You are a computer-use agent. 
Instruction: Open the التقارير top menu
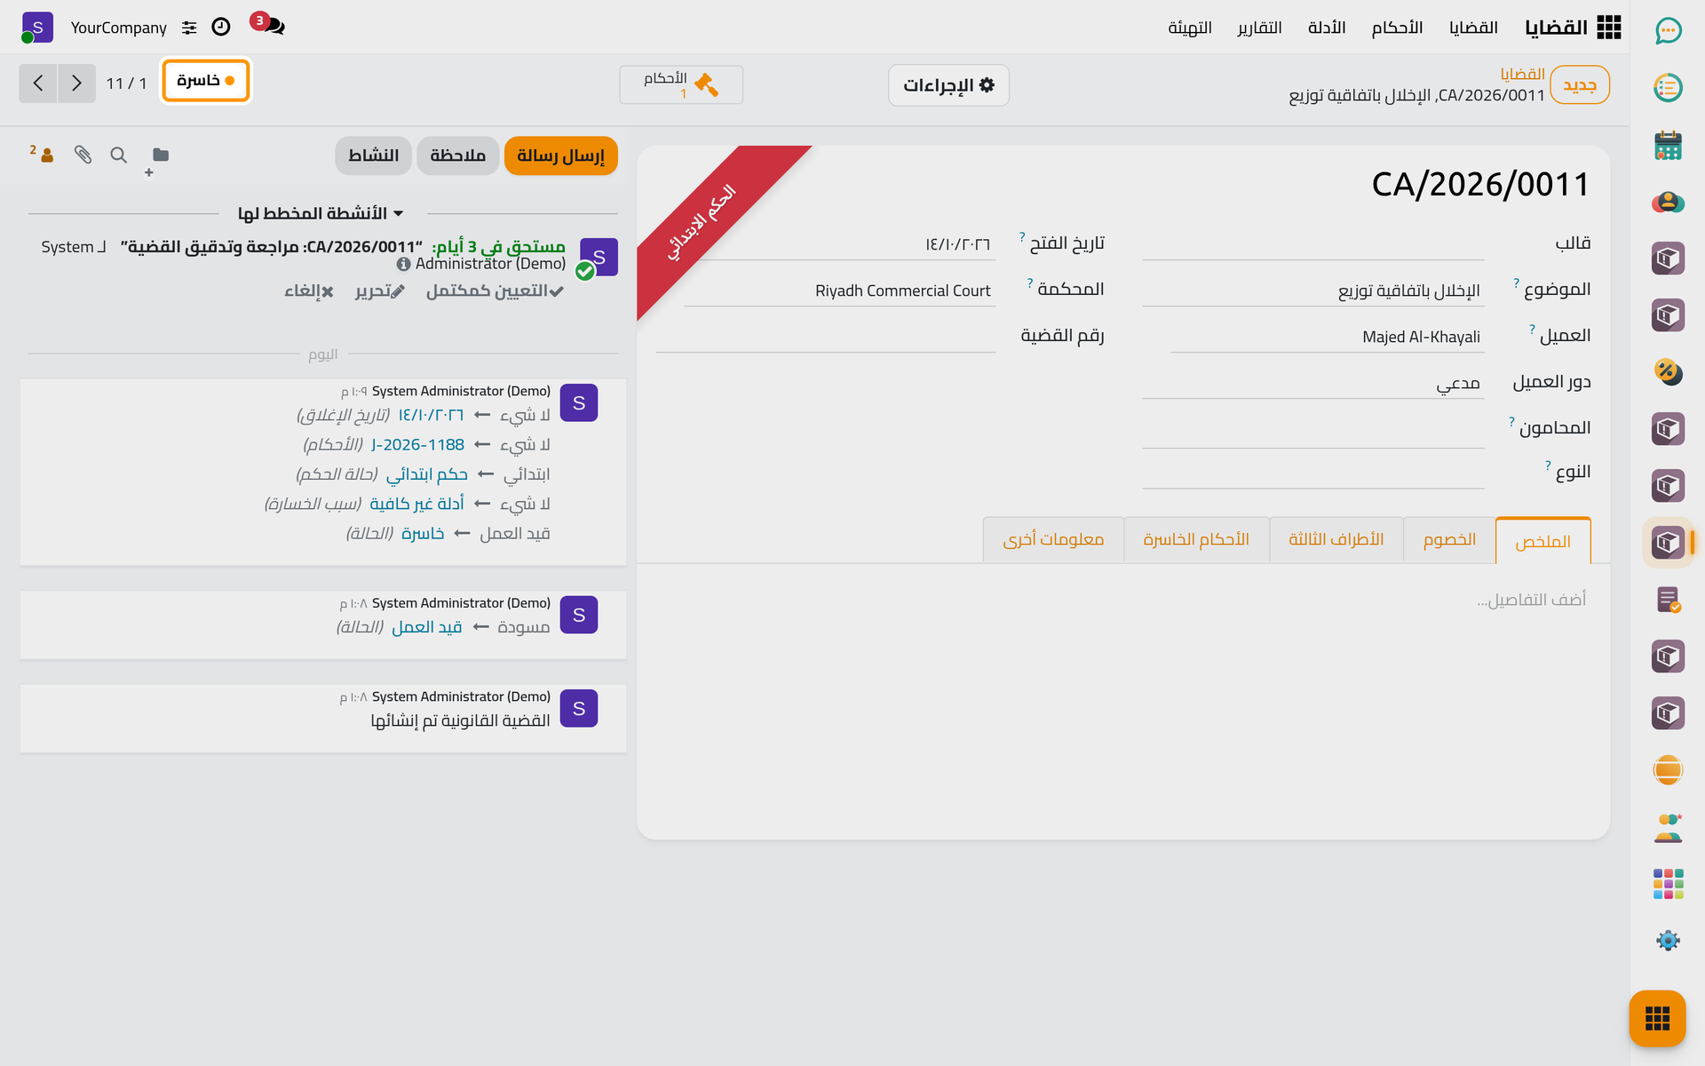[x=1259, y=28]
